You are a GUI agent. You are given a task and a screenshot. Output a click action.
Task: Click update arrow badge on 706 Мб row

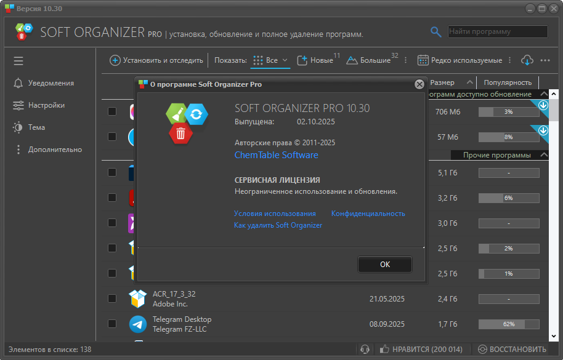click(543, 106)
